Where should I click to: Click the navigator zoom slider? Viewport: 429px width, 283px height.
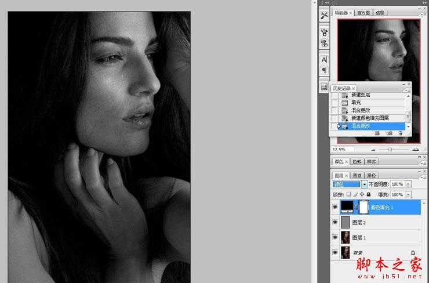[390, 149]
